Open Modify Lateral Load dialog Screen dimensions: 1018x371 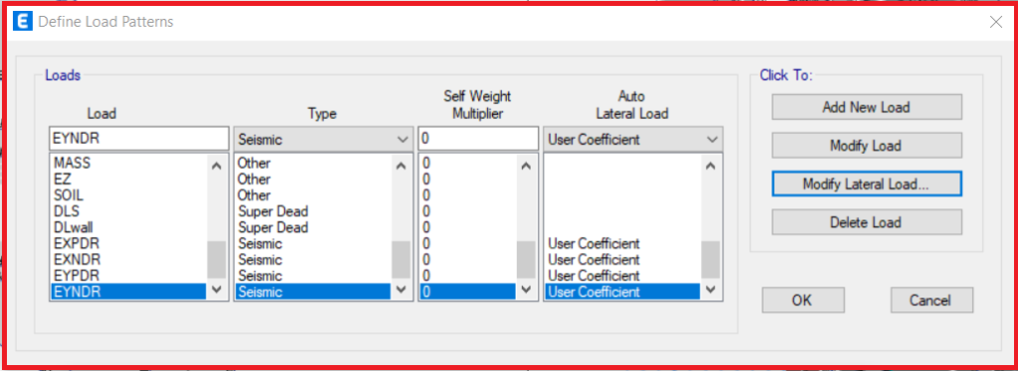[866, 184]
